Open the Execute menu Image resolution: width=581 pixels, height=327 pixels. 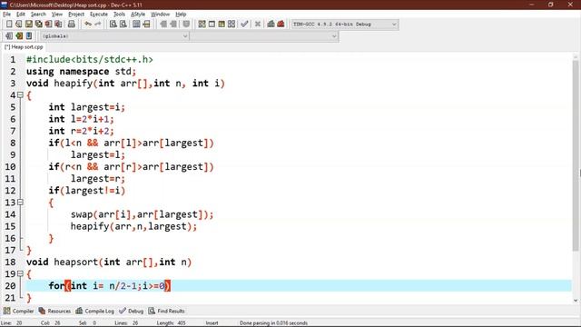99,15
